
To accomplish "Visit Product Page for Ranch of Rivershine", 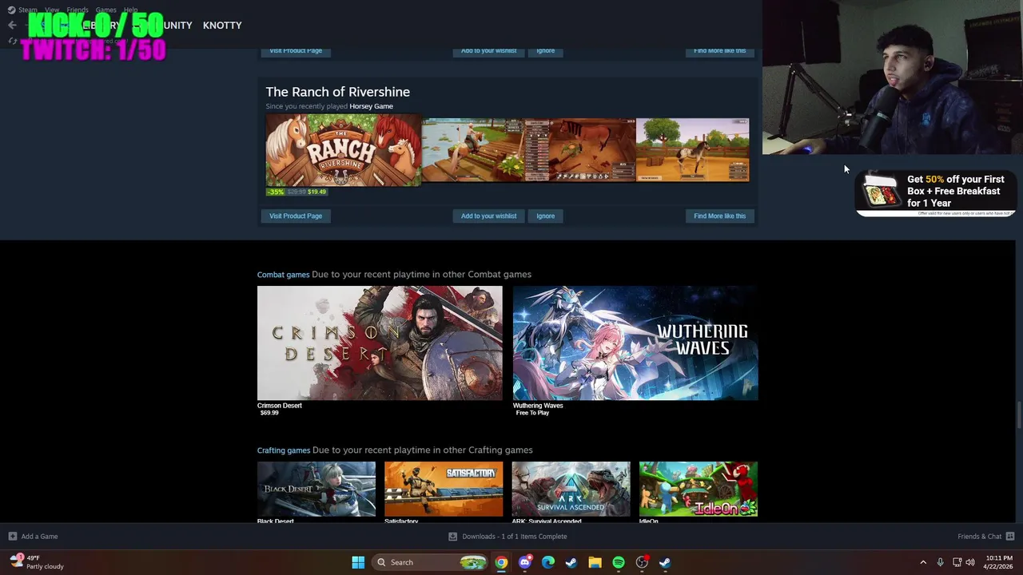I will 296,216.
